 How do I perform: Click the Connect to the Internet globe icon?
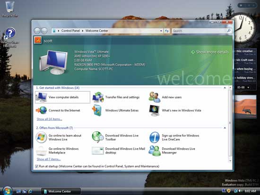42,110
